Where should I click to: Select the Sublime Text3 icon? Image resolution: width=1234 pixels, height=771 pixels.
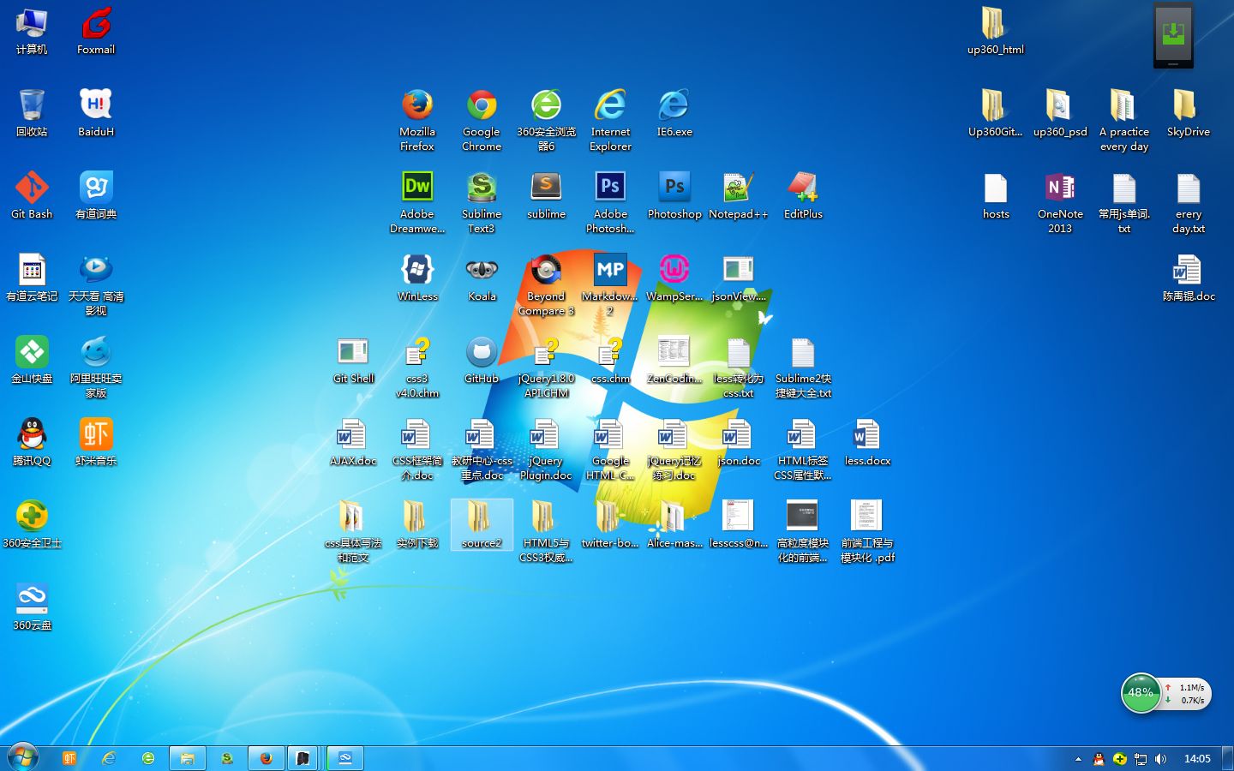(x=482, y=202)
